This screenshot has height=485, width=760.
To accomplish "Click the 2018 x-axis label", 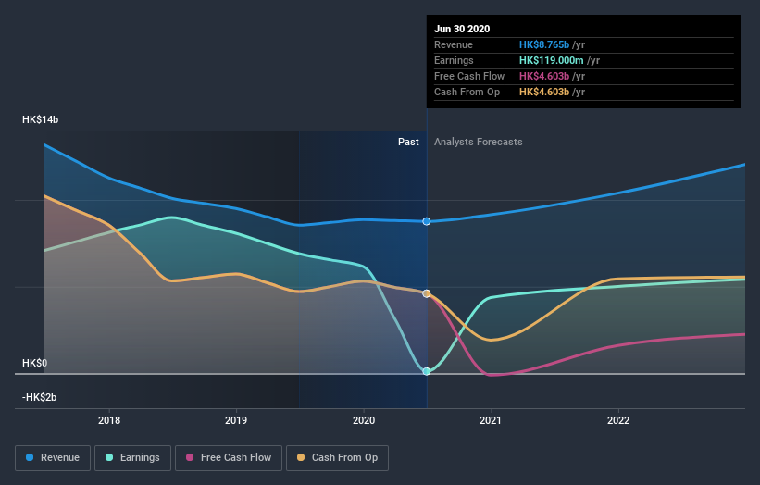I will pyautogui.click(x=109, y=420).
